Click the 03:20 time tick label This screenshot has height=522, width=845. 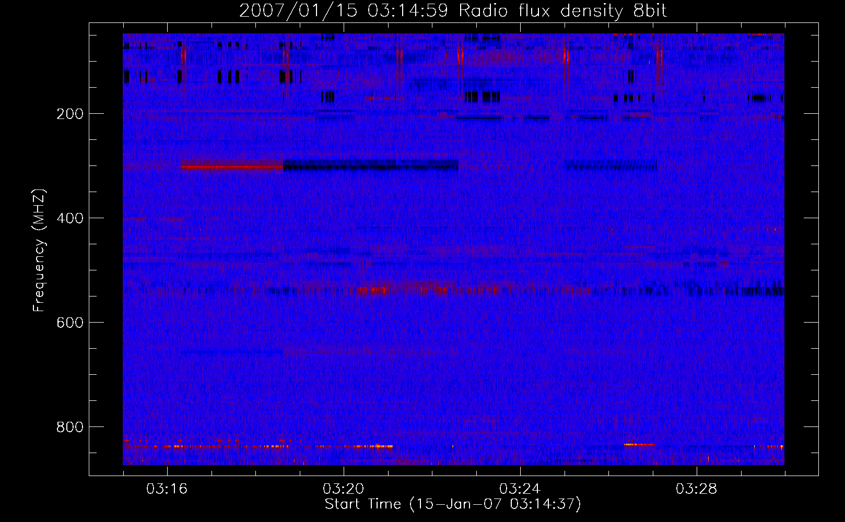point(344,489)
